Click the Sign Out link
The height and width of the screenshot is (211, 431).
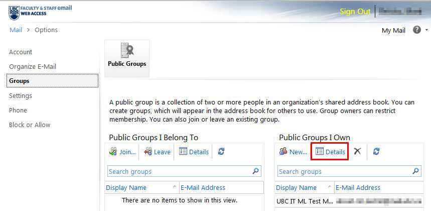coord(355,12)
